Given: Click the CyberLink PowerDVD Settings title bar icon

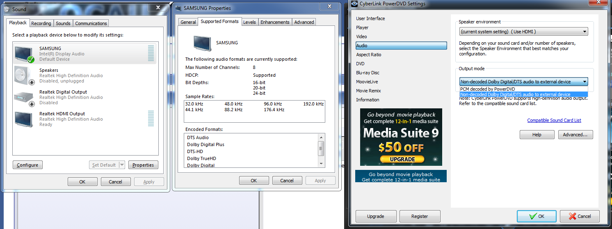Looking at the screenshot, I should point(354,4).
